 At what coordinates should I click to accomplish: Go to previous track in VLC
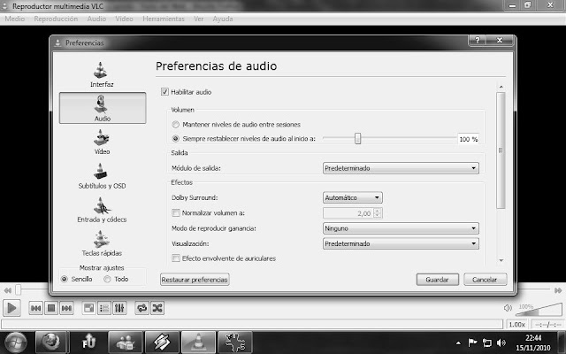tap(35, 308)
